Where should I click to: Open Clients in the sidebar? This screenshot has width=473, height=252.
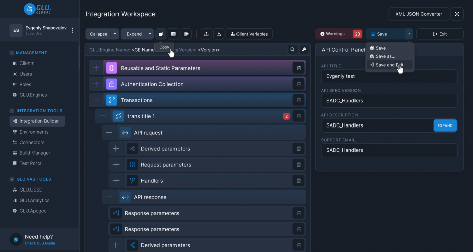(x=27, y=64)
